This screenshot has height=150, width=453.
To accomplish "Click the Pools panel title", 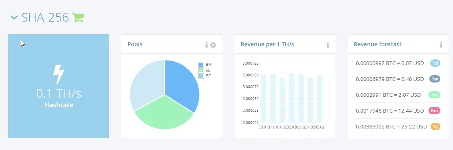I will pyautogui.click(x=135, y=44).
